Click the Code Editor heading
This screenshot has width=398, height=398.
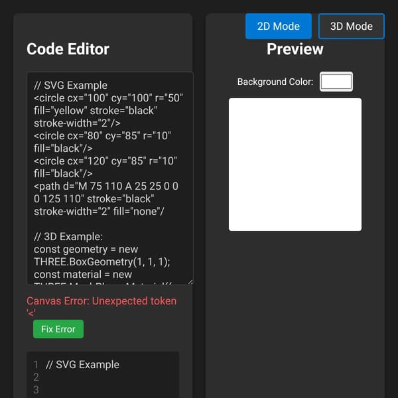(x=68, y=49)
